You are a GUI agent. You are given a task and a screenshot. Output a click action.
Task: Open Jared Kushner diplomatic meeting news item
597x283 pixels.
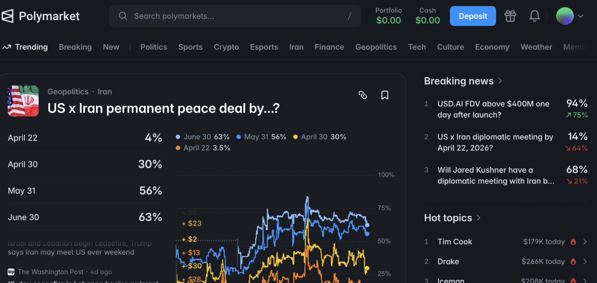(x=506, y=175)
